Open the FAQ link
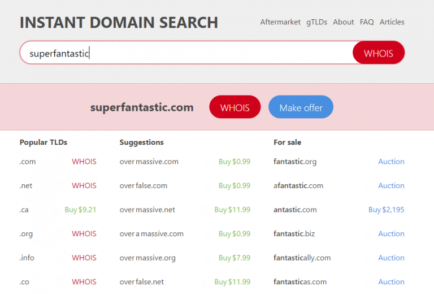This screenshot has width=434, height=294. 367,22
